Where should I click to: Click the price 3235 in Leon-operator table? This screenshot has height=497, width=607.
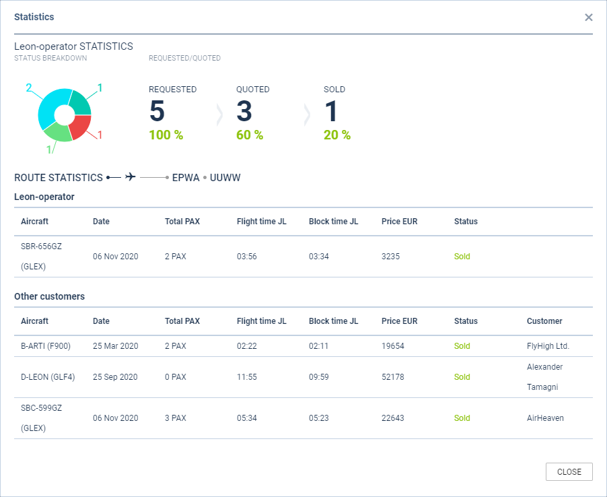coord(390,257)
